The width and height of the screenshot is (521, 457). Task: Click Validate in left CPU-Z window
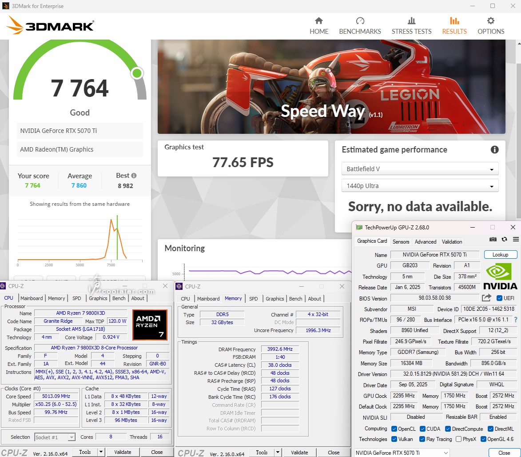pyautogui.click(x=123, y=452)
